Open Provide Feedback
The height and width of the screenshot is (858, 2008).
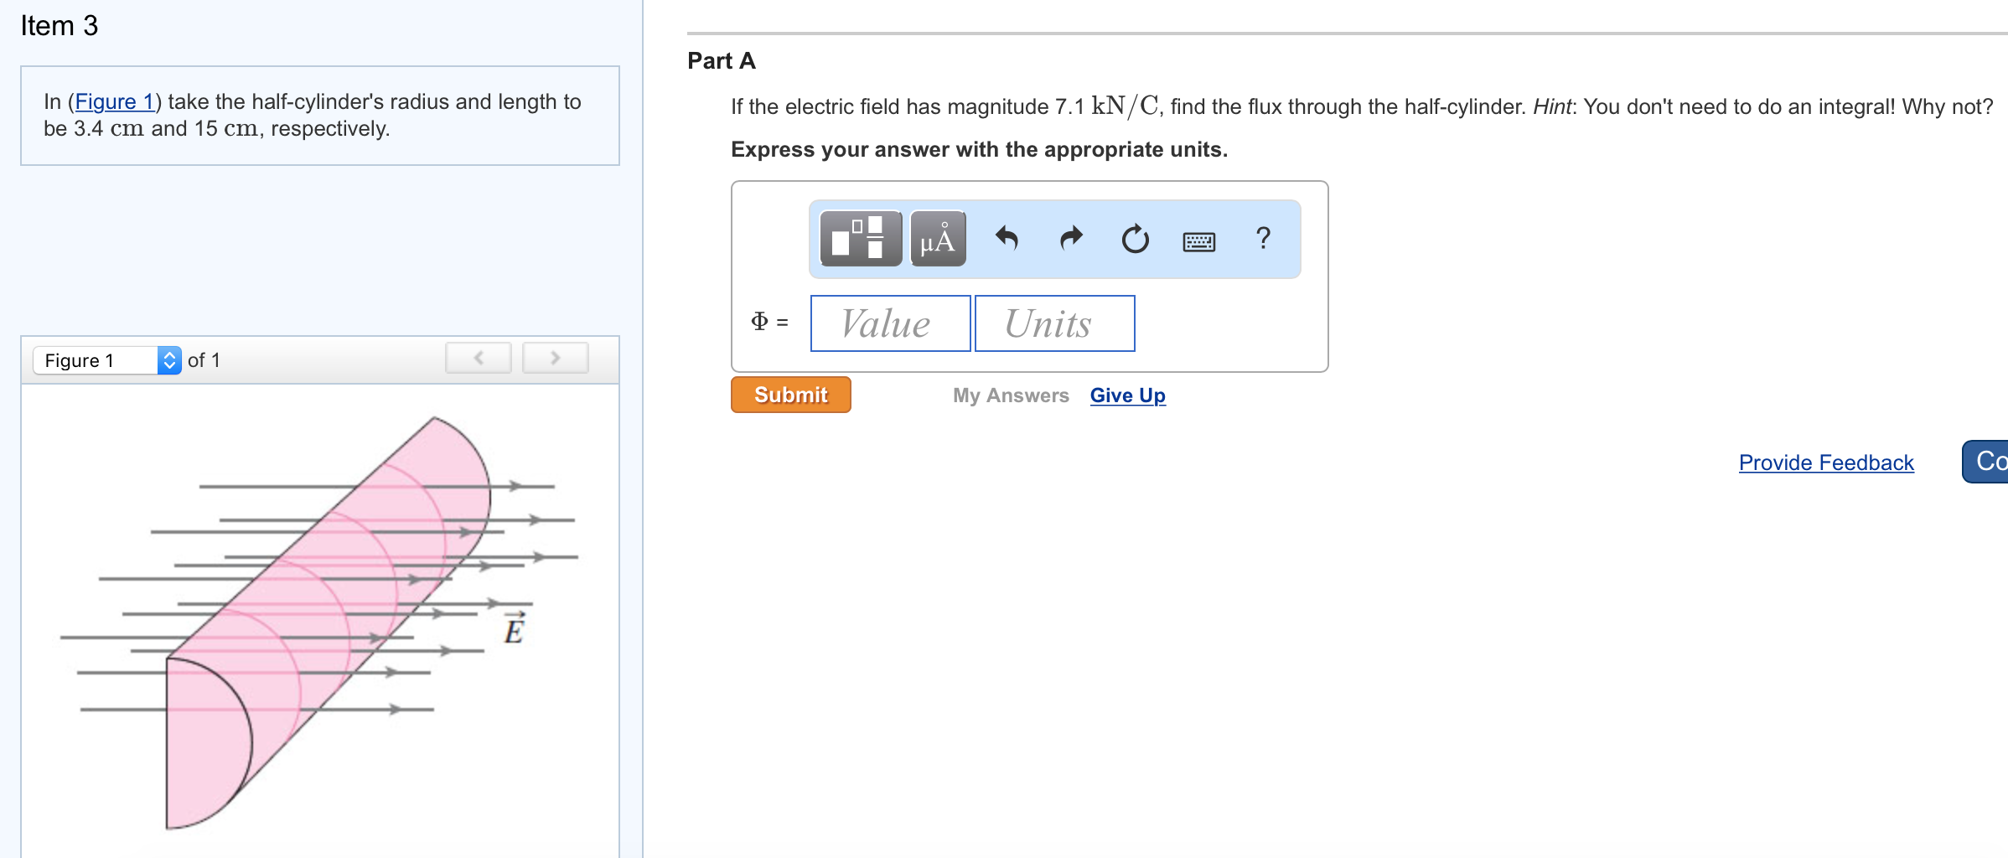(x=1826, y=462)
